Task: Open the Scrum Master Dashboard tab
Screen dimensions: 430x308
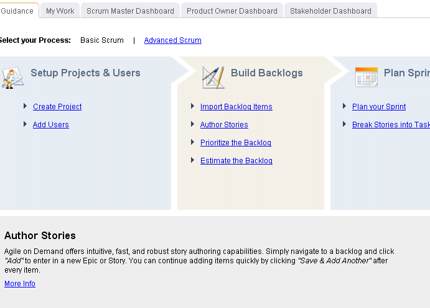Action: (x=130, y=11)
